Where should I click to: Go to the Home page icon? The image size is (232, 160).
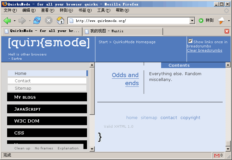[x=60, y=20]
